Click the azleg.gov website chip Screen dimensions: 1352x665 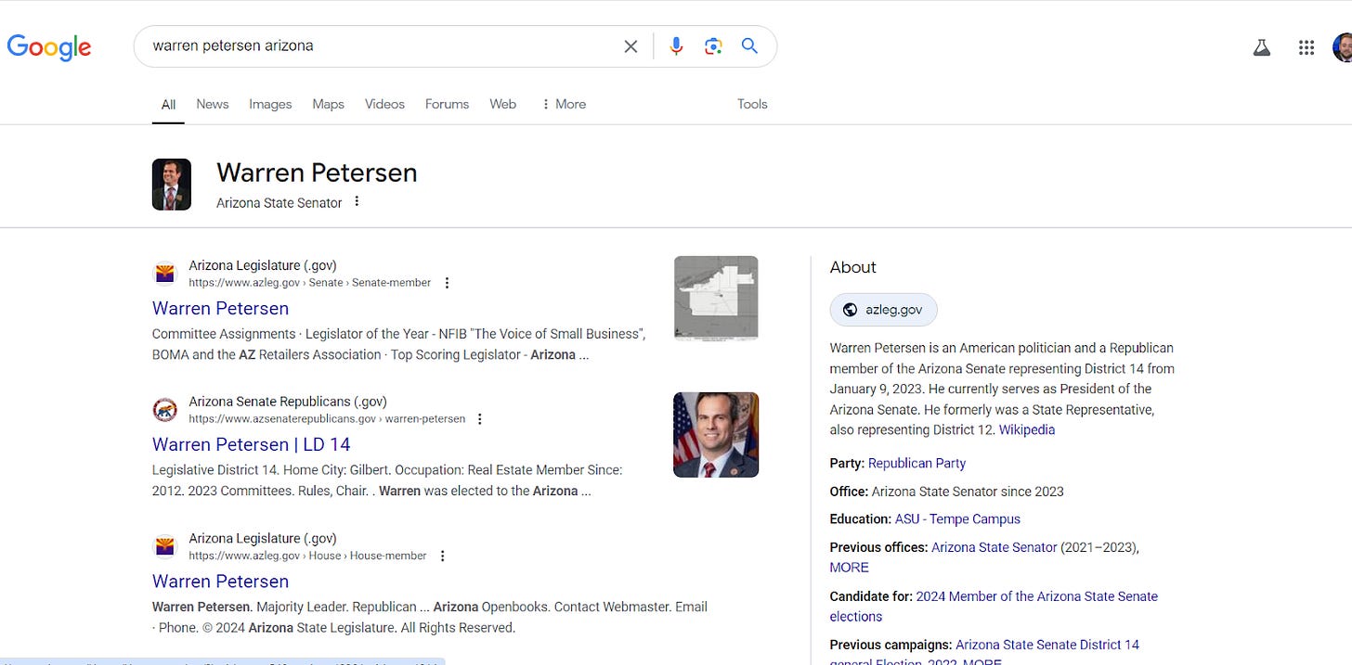883,310
